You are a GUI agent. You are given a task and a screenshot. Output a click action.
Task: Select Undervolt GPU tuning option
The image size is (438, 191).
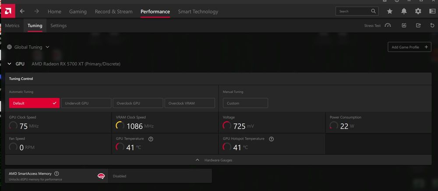pyautogui.click(x=86, y=103)
